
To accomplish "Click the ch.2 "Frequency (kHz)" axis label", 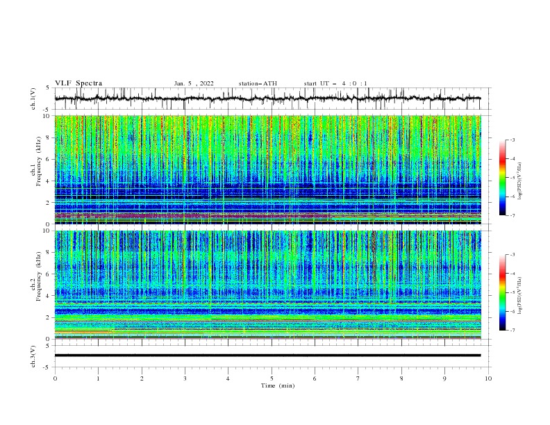I will [39, 276].
